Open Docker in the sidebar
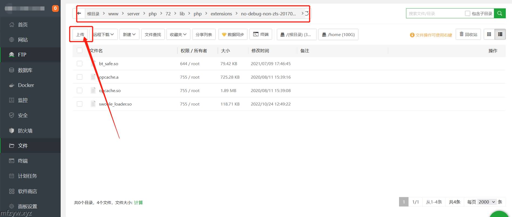This screenshot has height=217, width=512. (26, 85)
